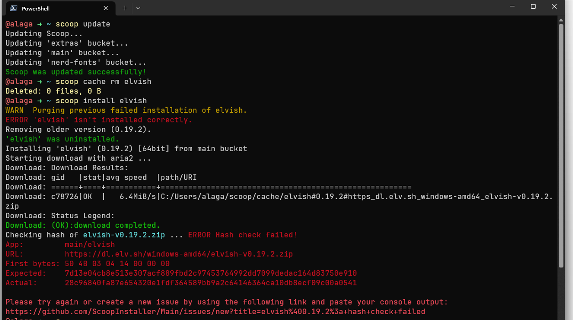Click the maximize window icon

point(533,6)
